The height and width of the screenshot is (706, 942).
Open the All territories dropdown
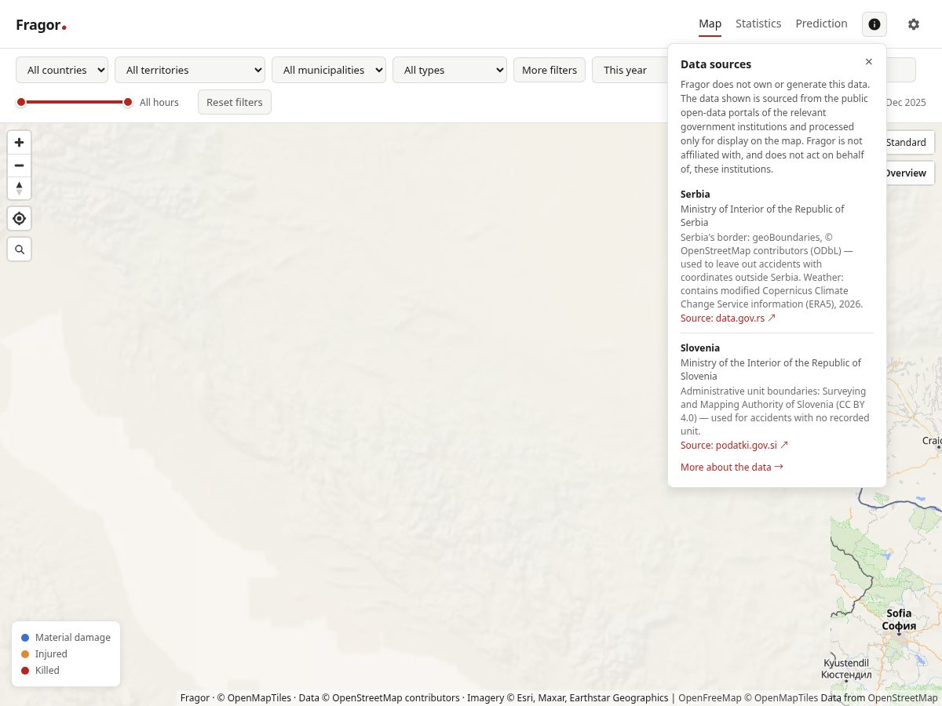pos(190,70)
